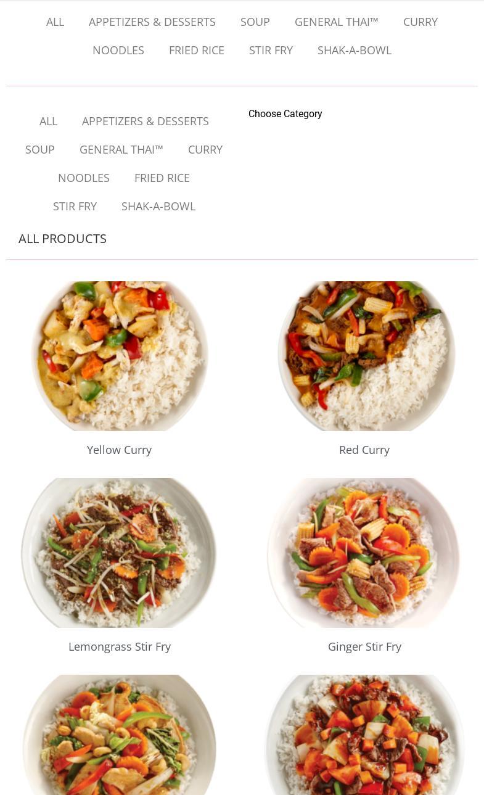Image resolution: width=484 pixels, height=795 pixels.
Task: Pick CURRY in the second category list
Action: coord(205,150)
